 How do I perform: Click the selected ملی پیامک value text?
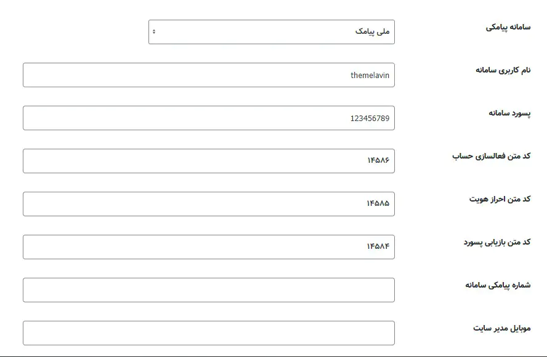372,32
